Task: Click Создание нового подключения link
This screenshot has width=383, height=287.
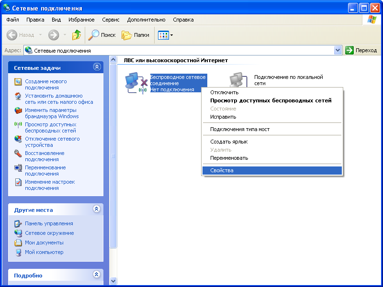Action: click(46, 85)
